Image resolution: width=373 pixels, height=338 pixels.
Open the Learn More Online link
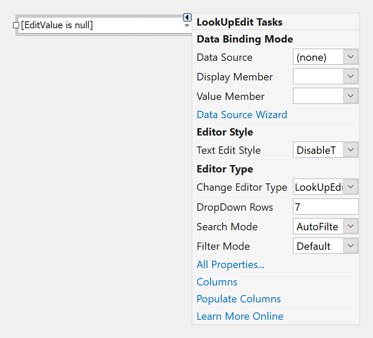point(240,316)
